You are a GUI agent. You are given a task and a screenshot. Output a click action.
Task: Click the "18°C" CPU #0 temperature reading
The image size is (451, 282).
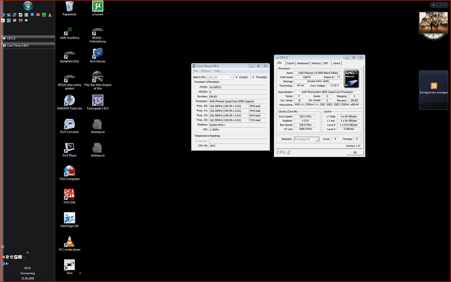click(x=238, y=146)
